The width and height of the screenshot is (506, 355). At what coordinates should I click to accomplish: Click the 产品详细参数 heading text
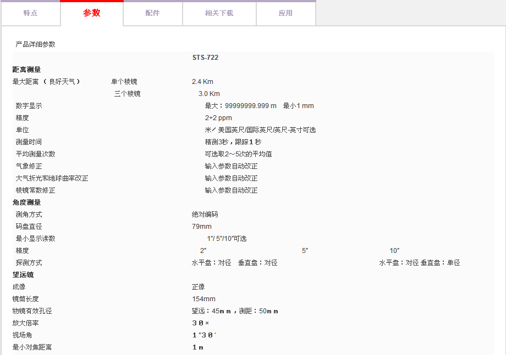tap(35, 44)
